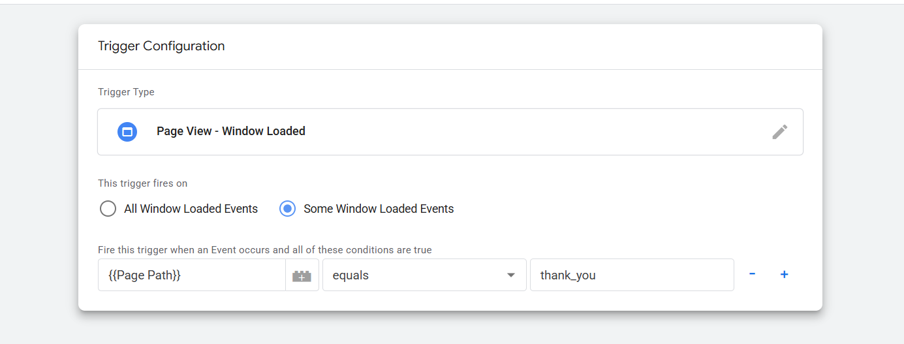This screenshot has width=904, height=344.
Task: Click empty space inside the Trigger Type box
Action: click(522, 132)
